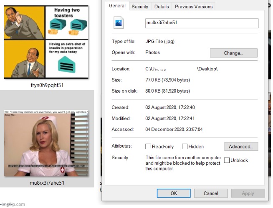Click the Modified date 02 August 2020, 17:22:41
Image resolution: width=273 pixels, height=208 pixels.
point(170,118)
